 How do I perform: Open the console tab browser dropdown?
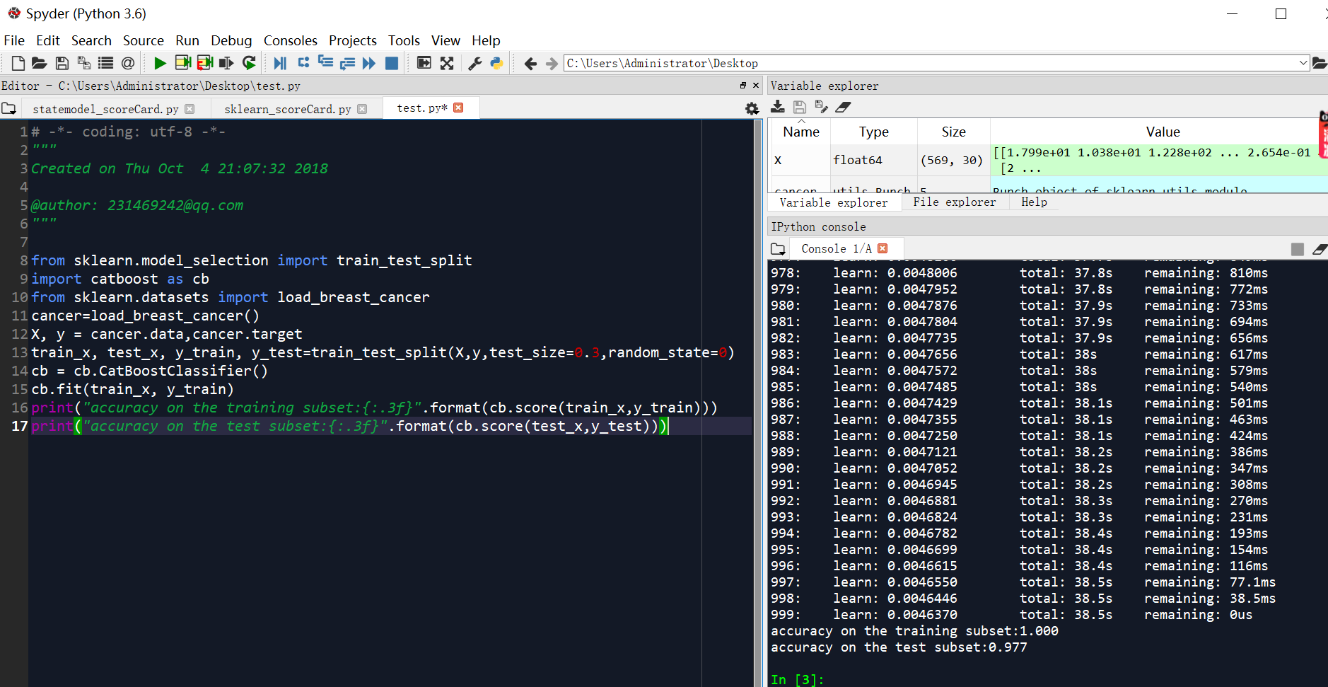(x=778, y=249)
